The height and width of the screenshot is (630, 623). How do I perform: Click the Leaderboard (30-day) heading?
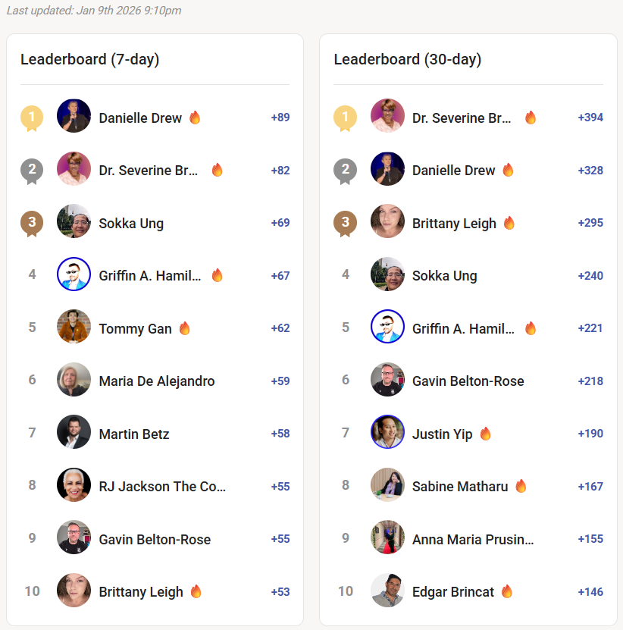point(407,59)
